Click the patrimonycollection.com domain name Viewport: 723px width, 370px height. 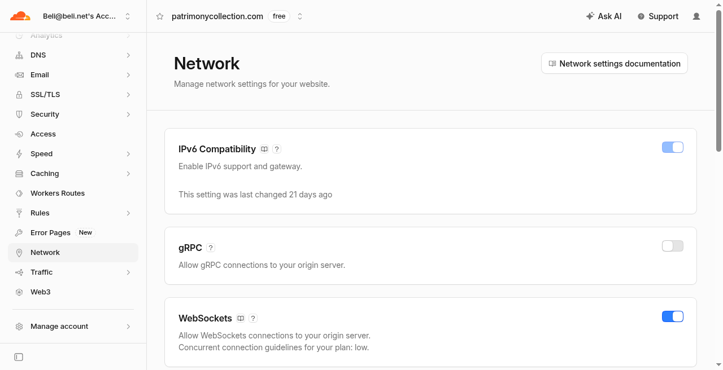[x=217, y=16]
